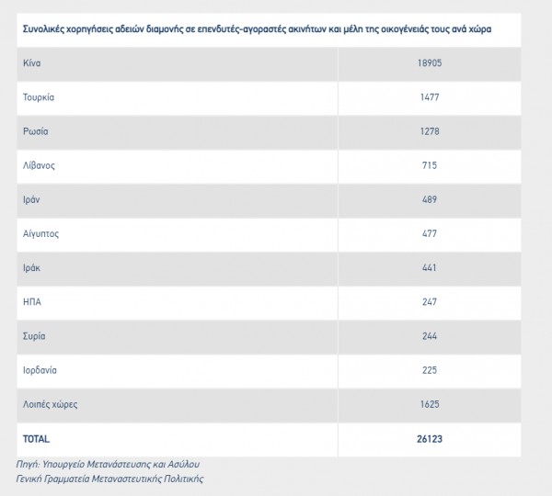The image size is (552, 496).
Task: Select the Κίνα country cell
Action: [33, 63]
